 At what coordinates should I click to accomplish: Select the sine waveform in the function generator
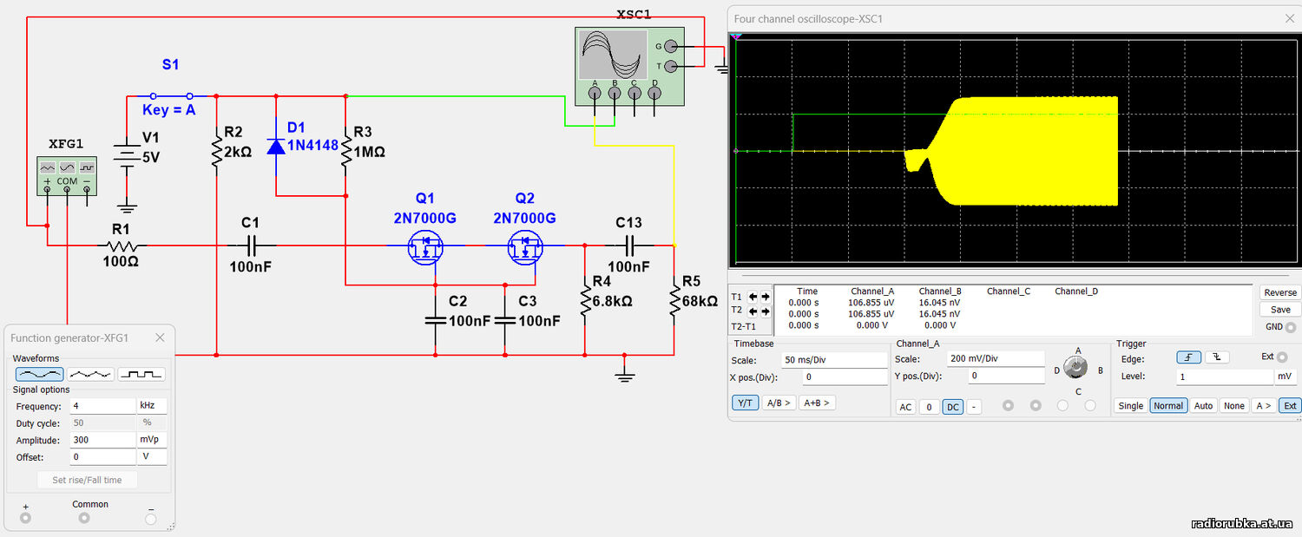point(39,374)
